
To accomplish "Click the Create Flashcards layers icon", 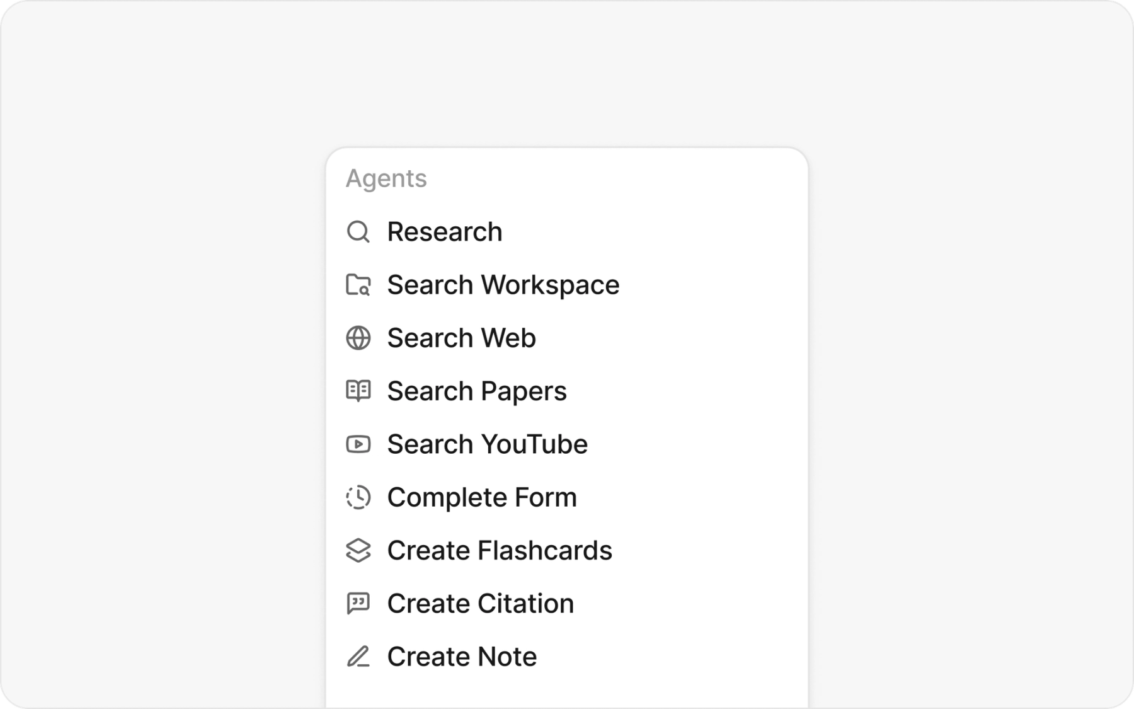I will (x=358, y=550).
